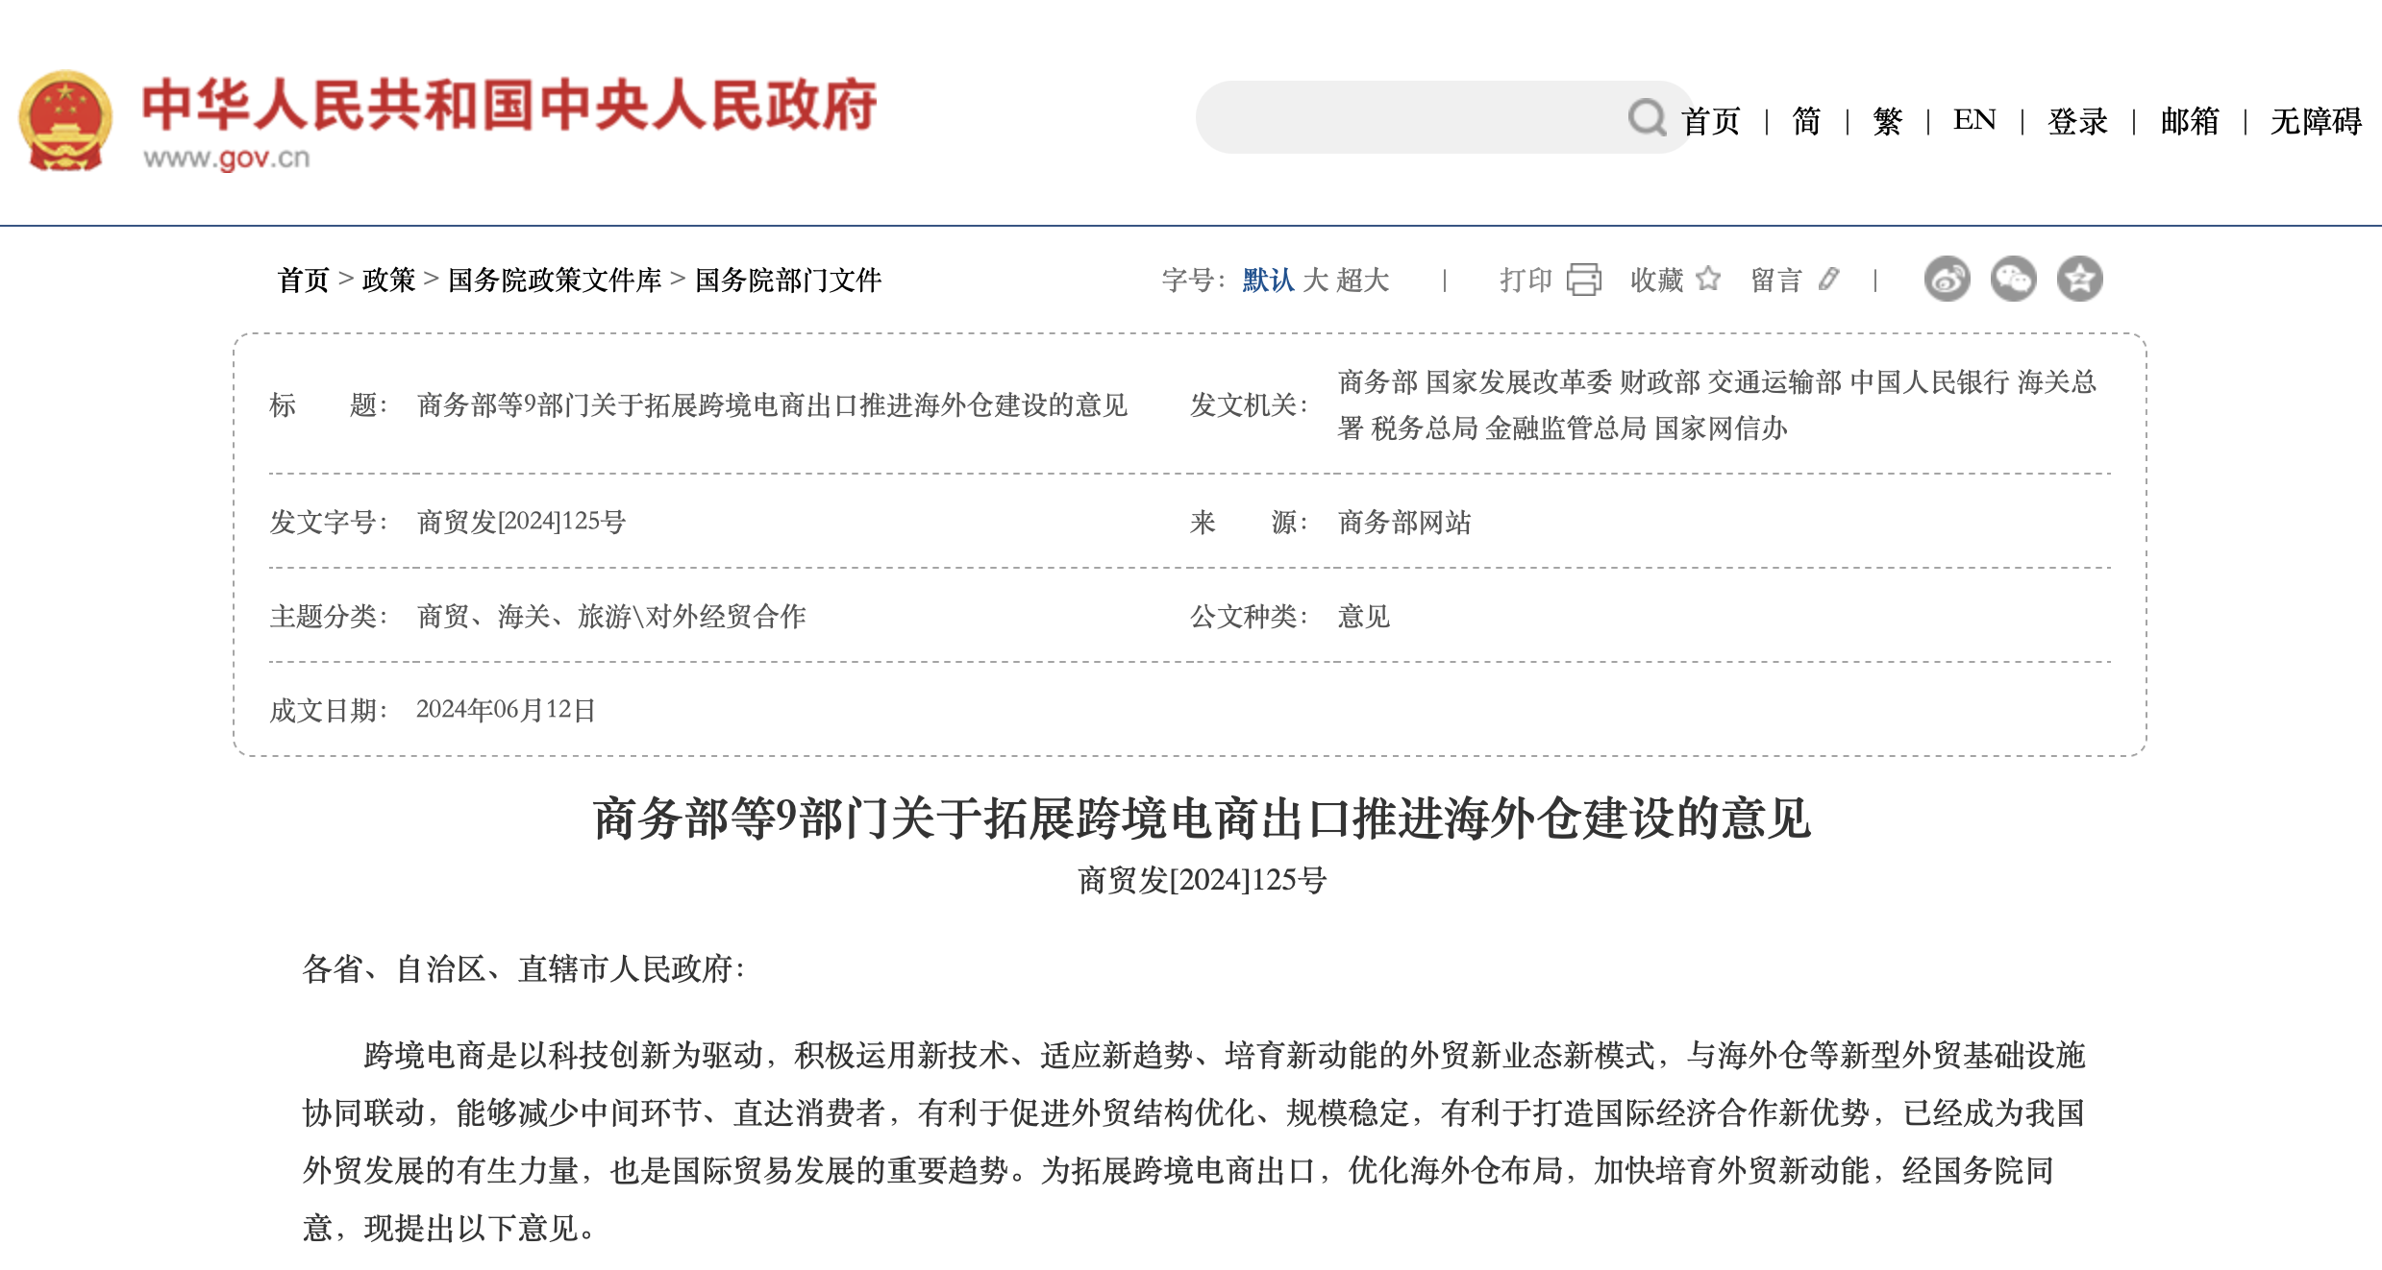Click the printer icon beside 打印
2382x1270 pixels.
click(x=1584, y=280)
